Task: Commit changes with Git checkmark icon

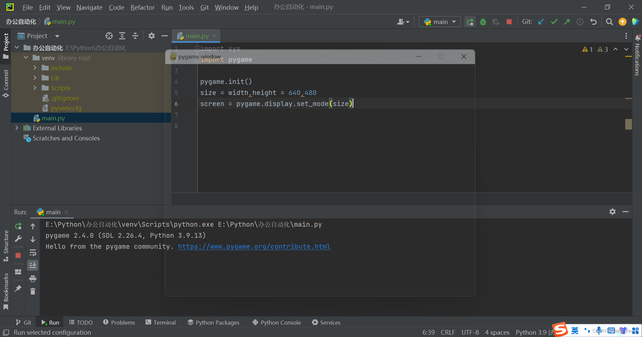Action: pos(554,22)
